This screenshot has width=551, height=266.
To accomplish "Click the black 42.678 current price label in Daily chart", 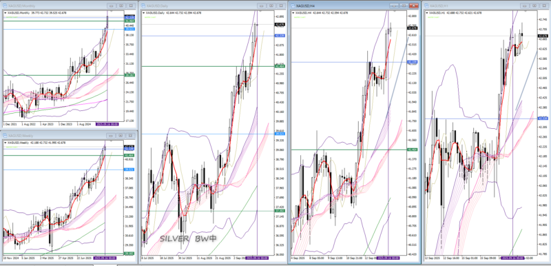I will 280,25.
